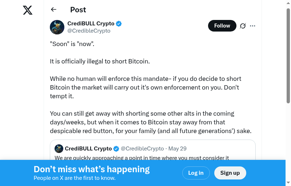Open the May 29 timestamp of the quoted post
This screenshot has width=291, height=186.
(178, 149)
